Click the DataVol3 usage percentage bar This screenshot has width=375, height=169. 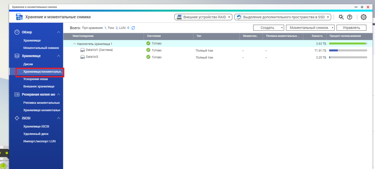(x=348, y=58)
